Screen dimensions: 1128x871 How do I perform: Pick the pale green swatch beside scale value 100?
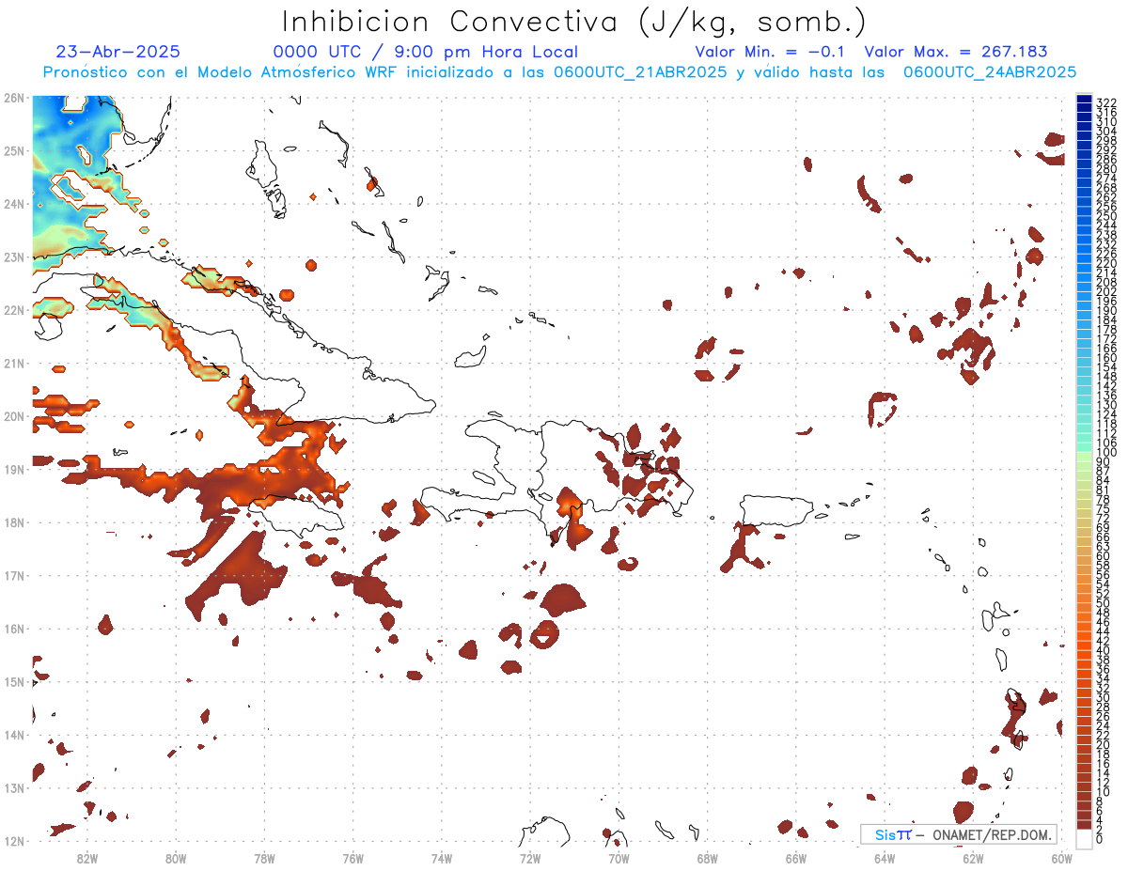(1084, 455)
